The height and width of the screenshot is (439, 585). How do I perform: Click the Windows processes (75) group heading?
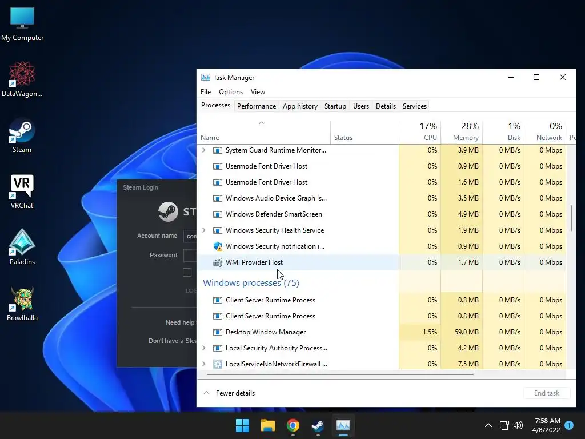point(251,282)
